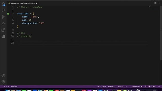Open the Quokka panel icon below Extensions
Image resolution: width=162 pixels, height=91 pixels.
click(x=3, y=36)
